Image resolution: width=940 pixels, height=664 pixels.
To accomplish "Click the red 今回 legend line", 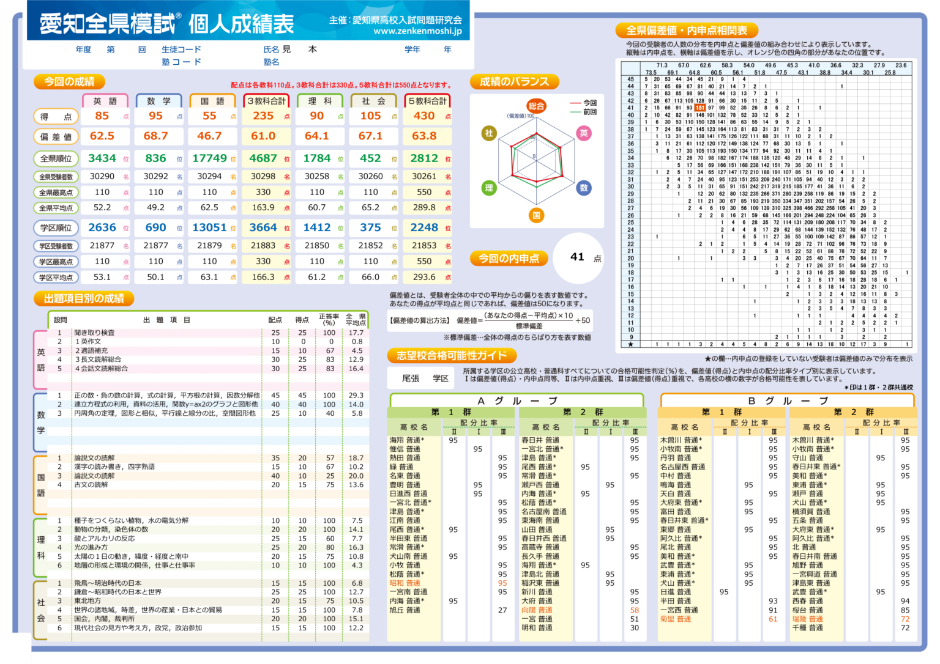I will coord(575,103).
